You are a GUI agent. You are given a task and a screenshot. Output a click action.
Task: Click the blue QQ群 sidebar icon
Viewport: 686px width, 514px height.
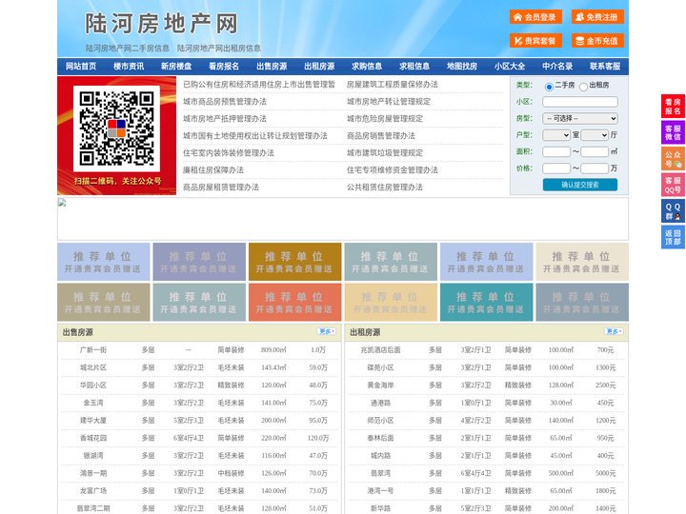(673, 211)
